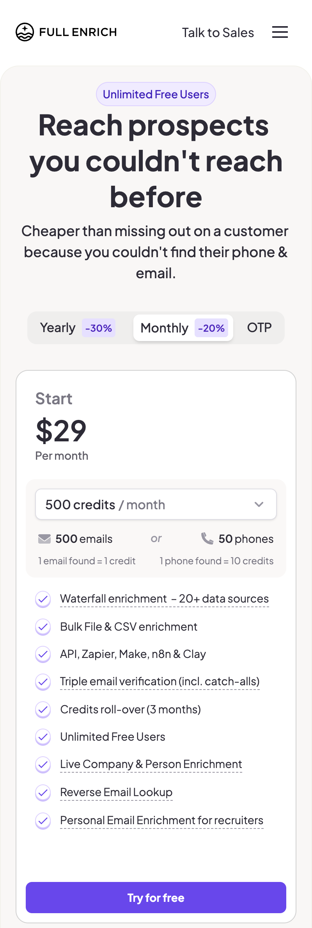Switch billing to Yearly with -30% discount
The image size is (312, 928).
click(75, 328)
